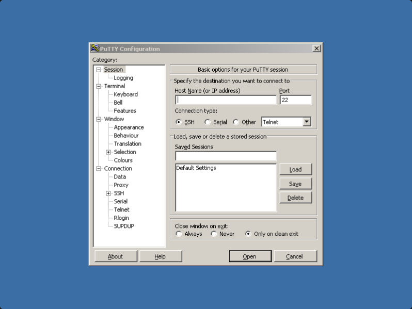This screenshot has height=309, width=412.
Task: Open Colours settings category
Action: coord(123,160)
